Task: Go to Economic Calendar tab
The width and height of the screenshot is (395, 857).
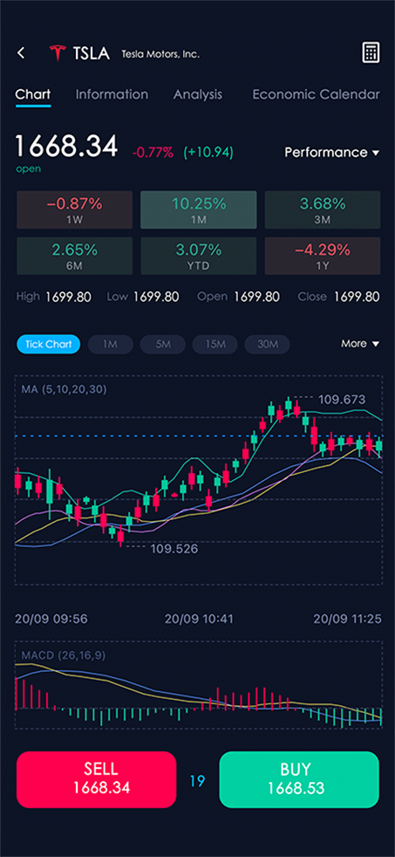Action: click(x=316, y=94)
